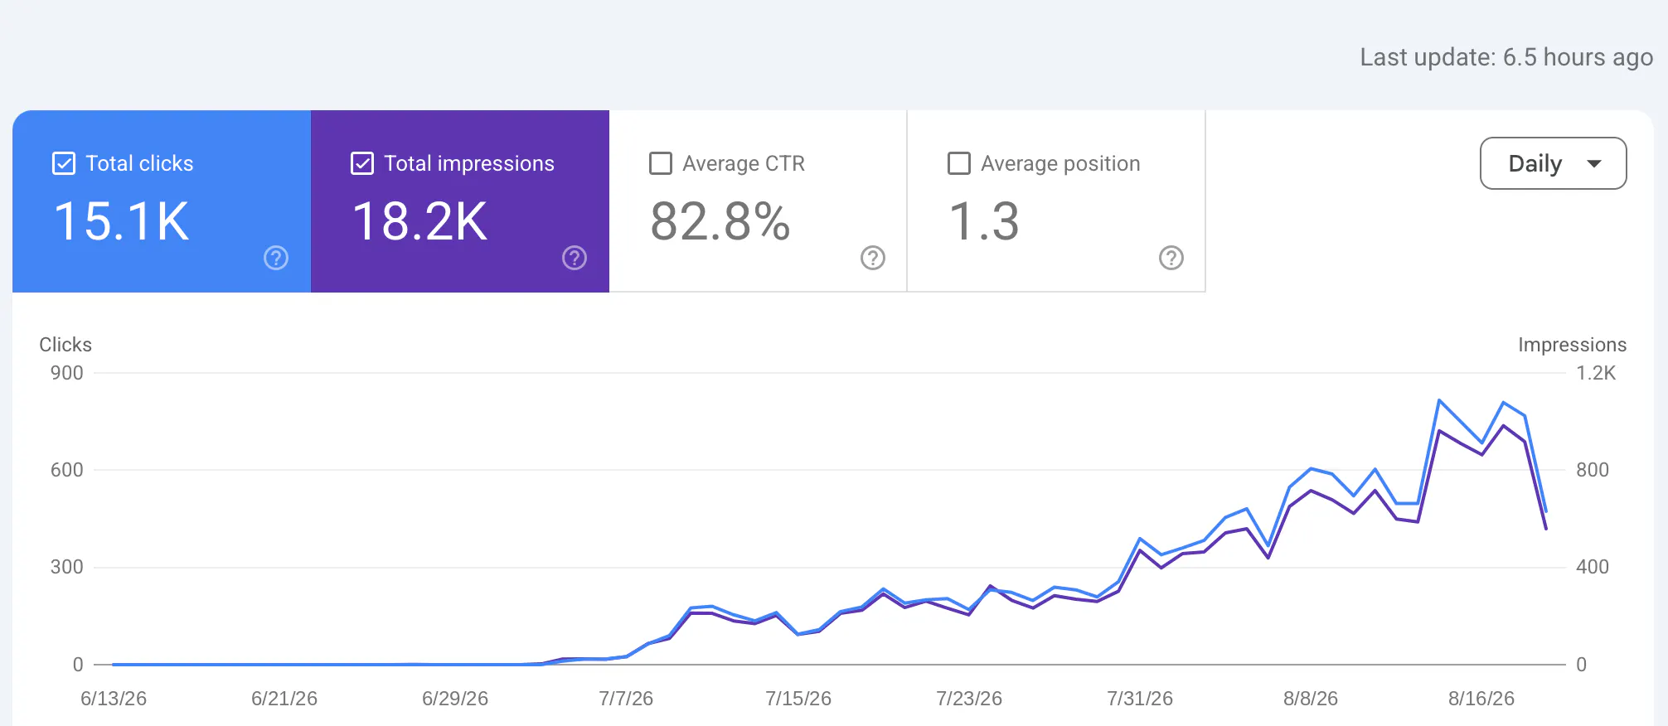Image resolution: width=1668 pixels, height=726 pixels.
Task: Click the 7/15/26 date label
Action: point(798,699)
